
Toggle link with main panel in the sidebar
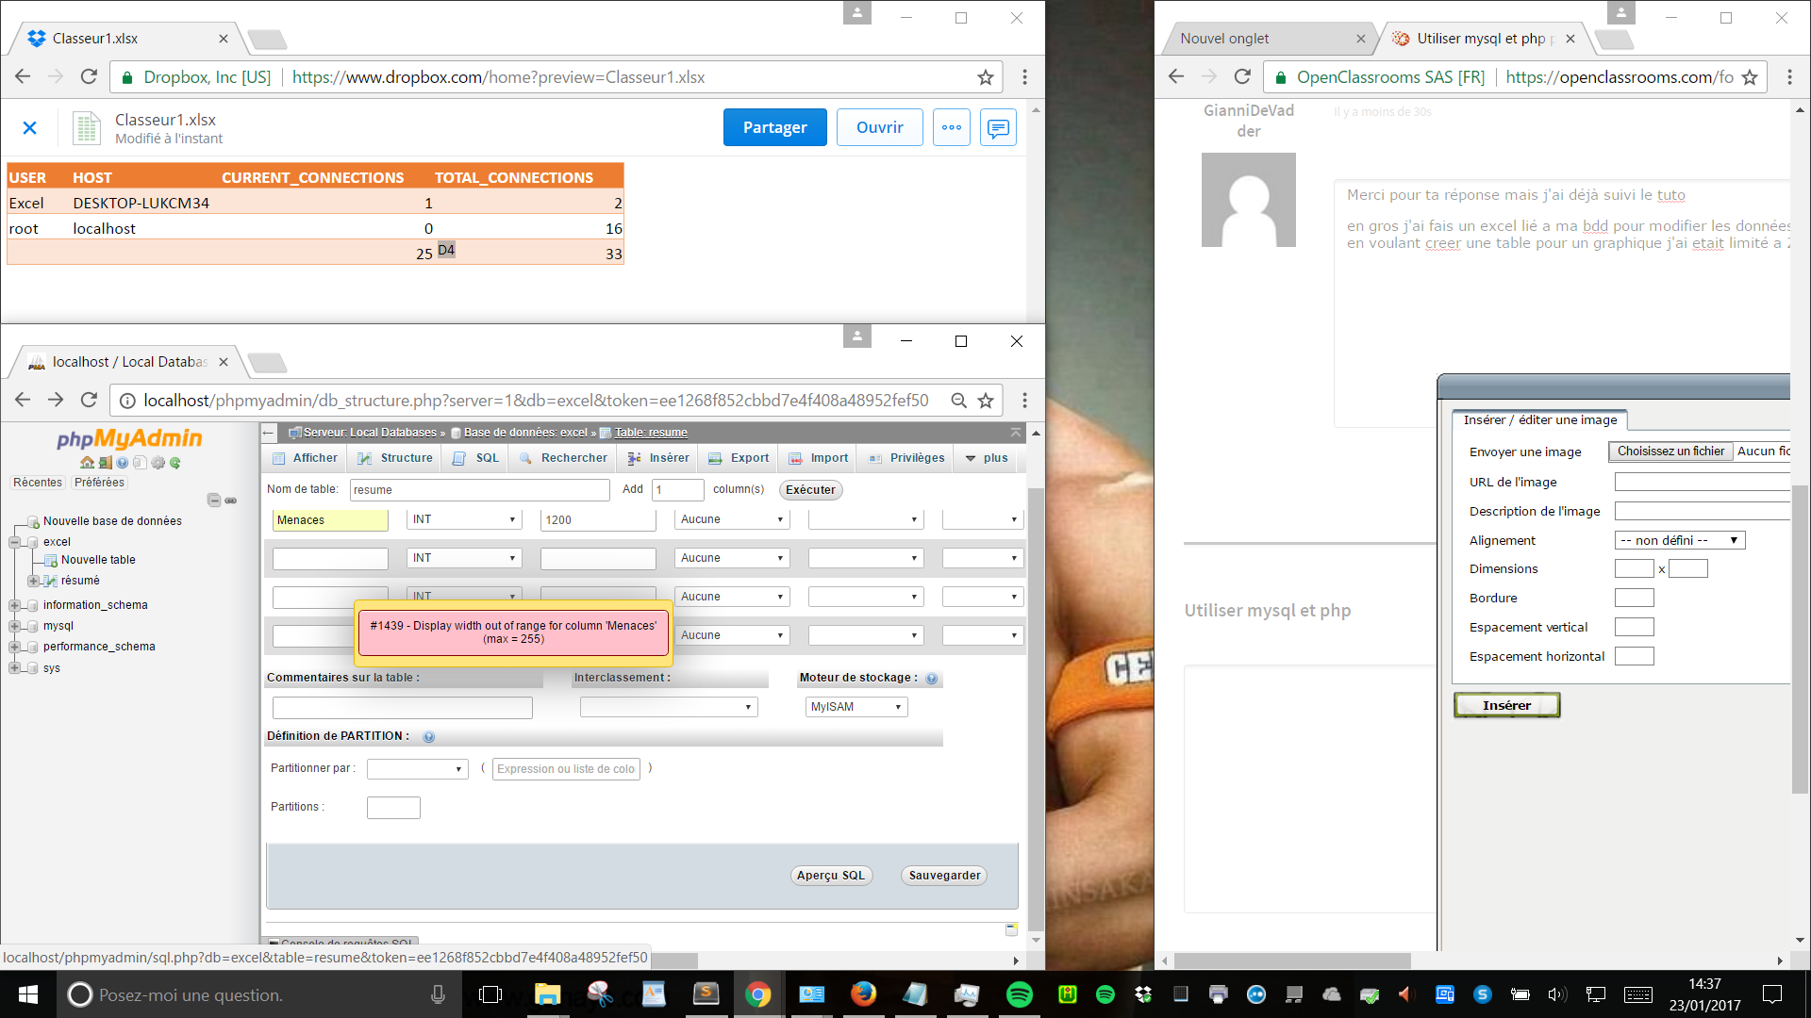tap(230, 501)
